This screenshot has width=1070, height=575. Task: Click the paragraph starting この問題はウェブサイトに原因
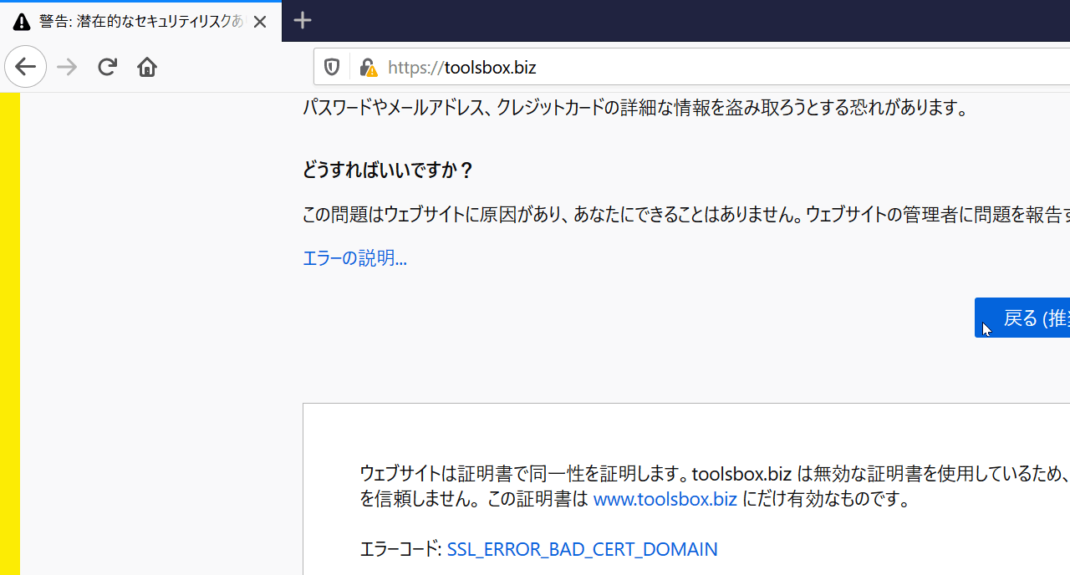(686, 215)
